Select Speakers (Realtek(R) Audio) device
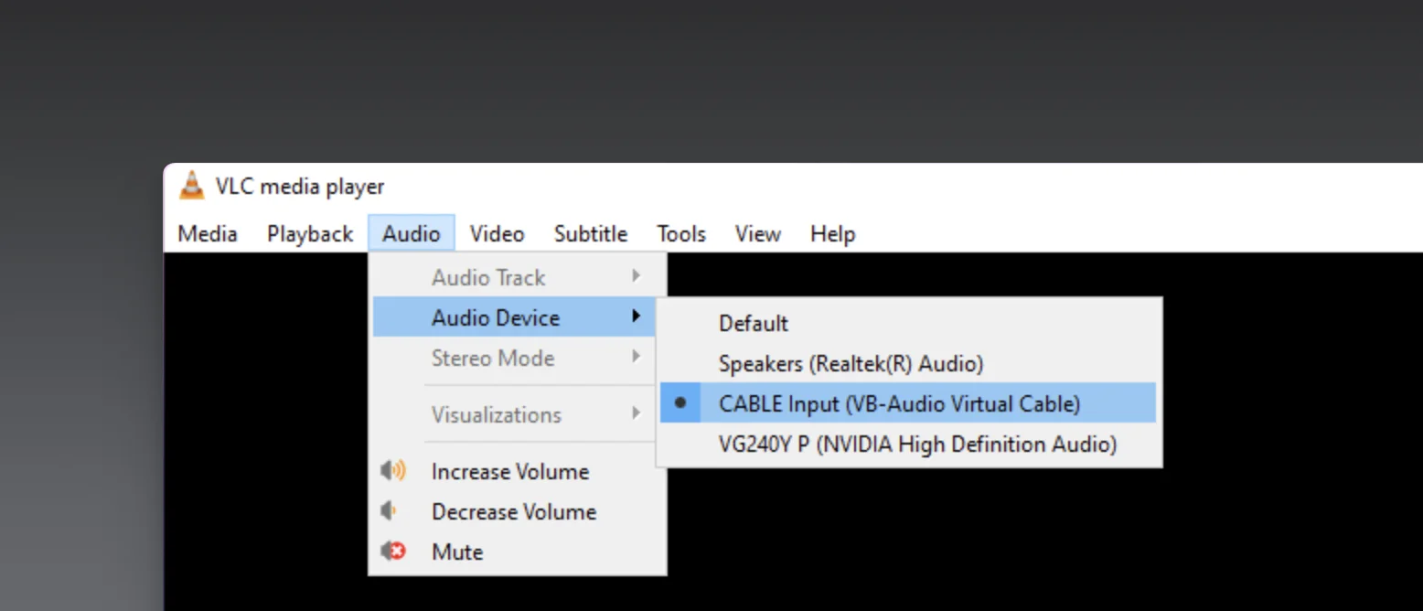The width and height of the screenshot is (1423, 611). 908,363
